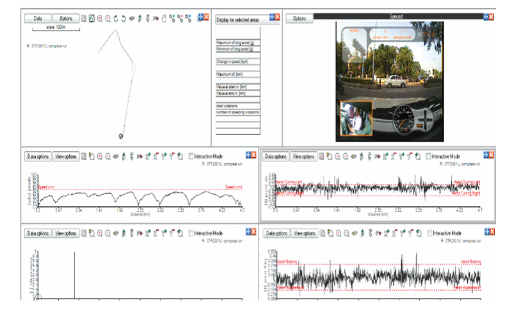Open Options in the Synced video panel
The height and width of the screenshot is (321, 512).
click(299, 19)
